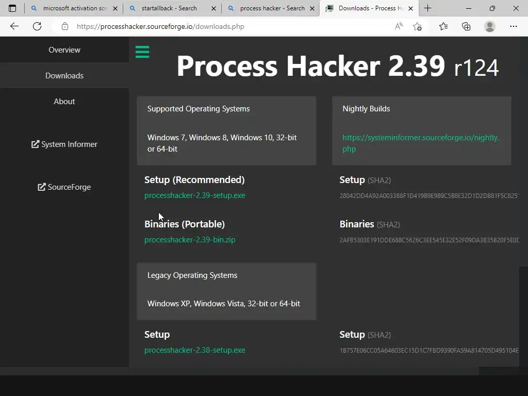
Task: Open the Collections icon
Action: pos(466,26)
